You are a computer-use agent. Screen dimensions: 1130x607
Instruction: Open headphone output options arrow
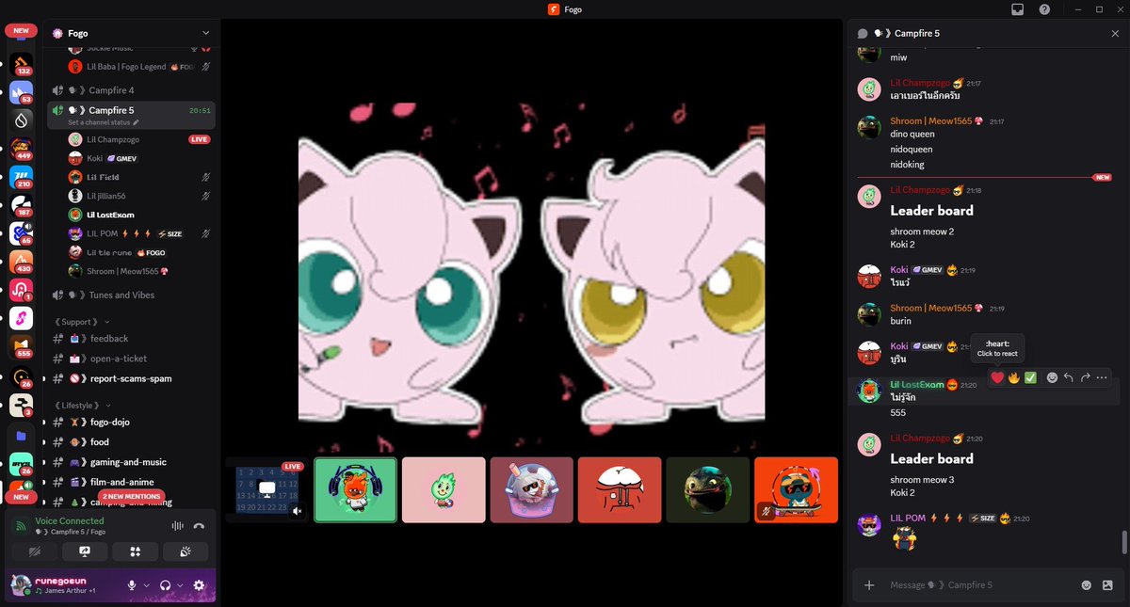pos(179,585)
